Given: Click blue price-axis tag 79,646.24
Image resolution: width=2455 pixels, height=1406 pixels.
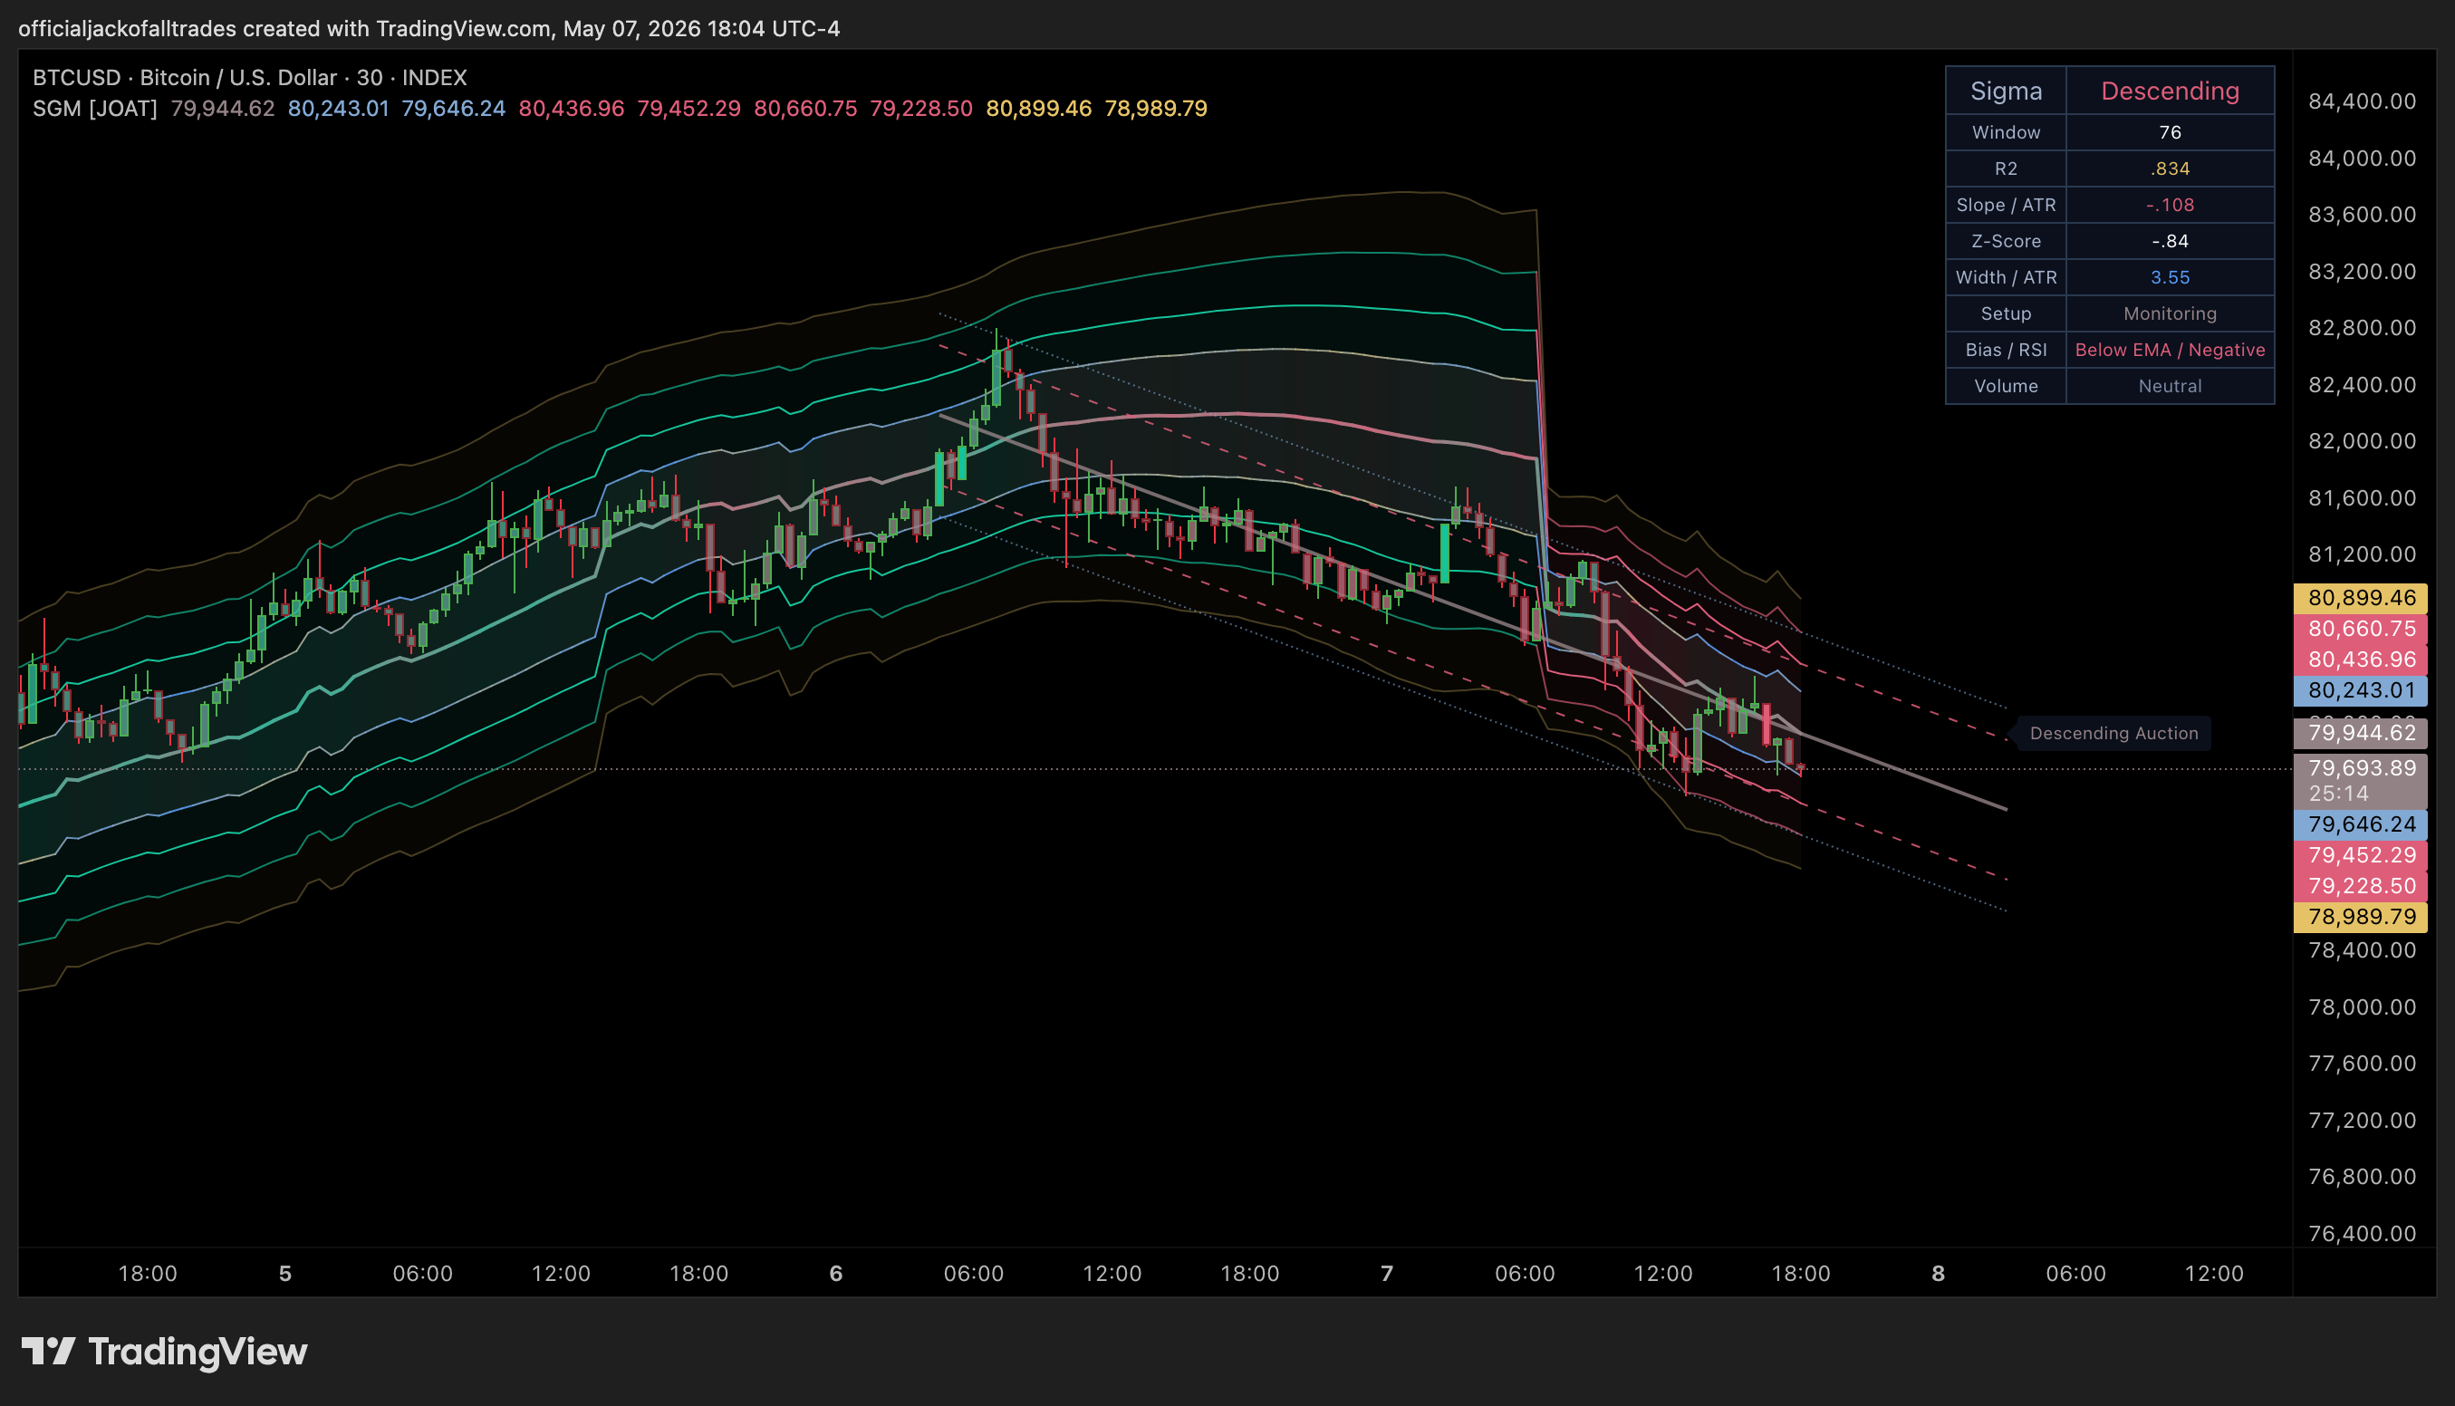Looking at the screenshot, I should 2361,824.
